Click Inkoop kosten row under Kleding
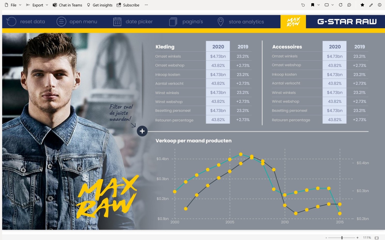The image size is (385, 240). [203, 74]
